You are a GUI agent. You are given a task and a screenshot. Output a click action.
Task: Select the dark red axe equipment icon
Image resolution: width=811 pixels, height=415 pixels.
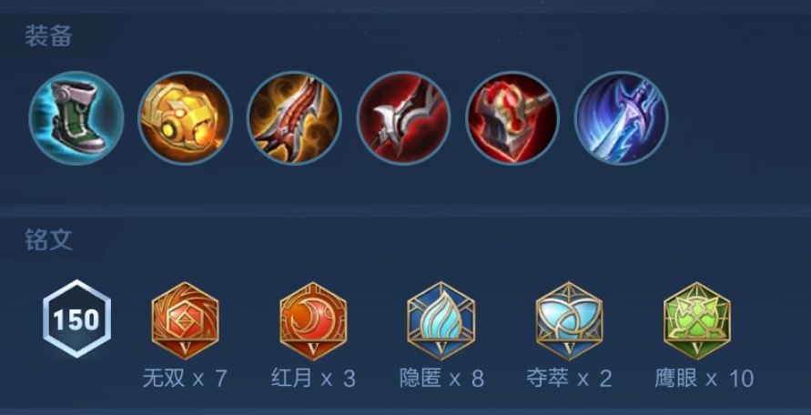(x=403, y=118)
